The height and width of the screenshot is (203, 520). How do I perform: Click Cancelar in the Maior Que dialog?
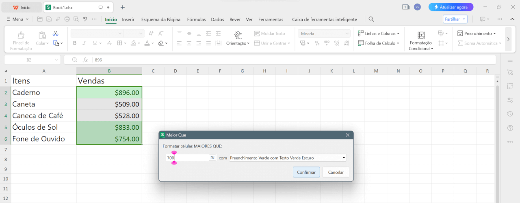tap(336, 172)
